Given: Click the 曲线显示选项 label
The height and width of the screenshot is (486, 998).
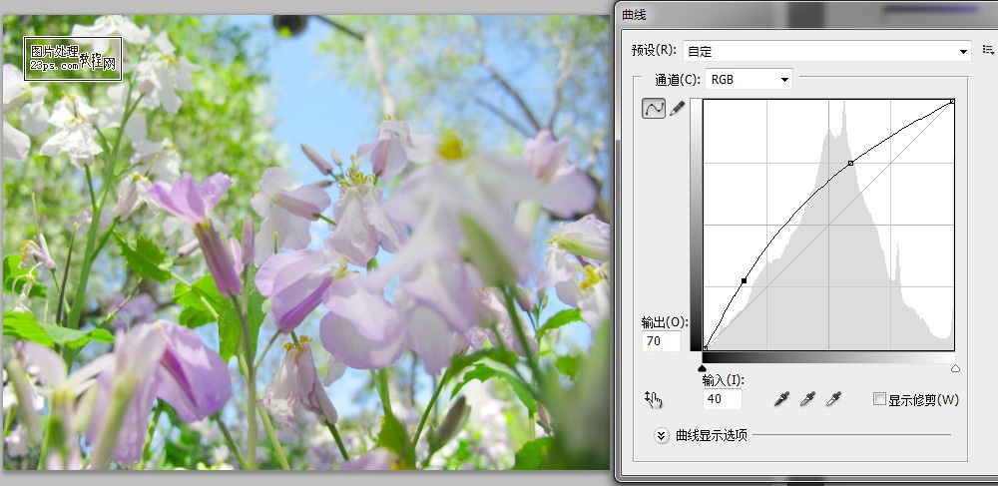Looking at the screenshot, I should (x=712, y=436).
